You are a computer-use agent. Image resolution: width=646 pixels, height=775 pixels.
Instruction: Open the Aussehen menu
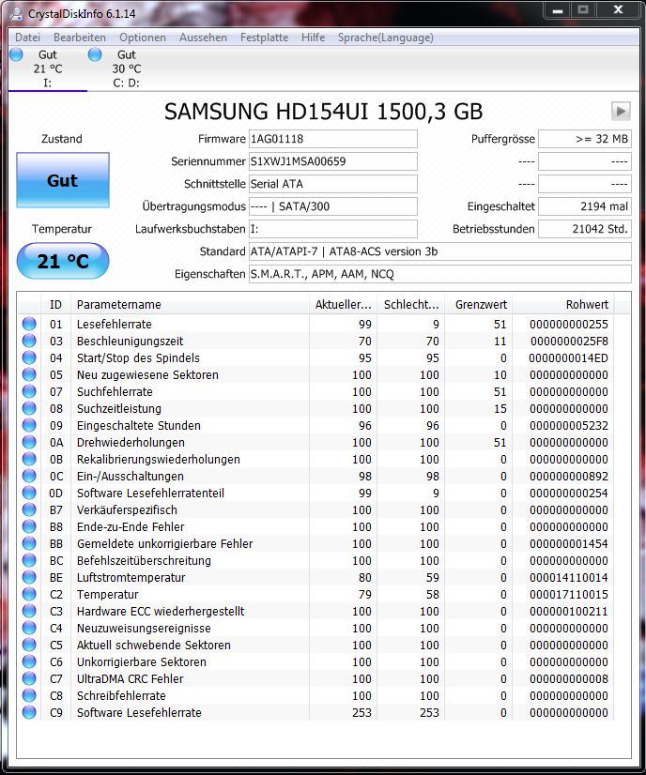click(x=203, y=38)
